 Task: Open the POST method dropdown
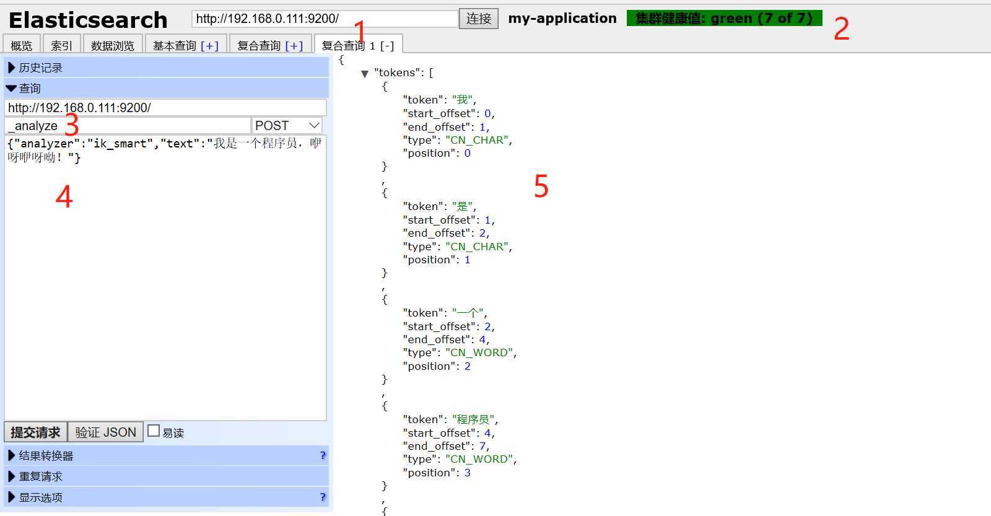(287, 126)
